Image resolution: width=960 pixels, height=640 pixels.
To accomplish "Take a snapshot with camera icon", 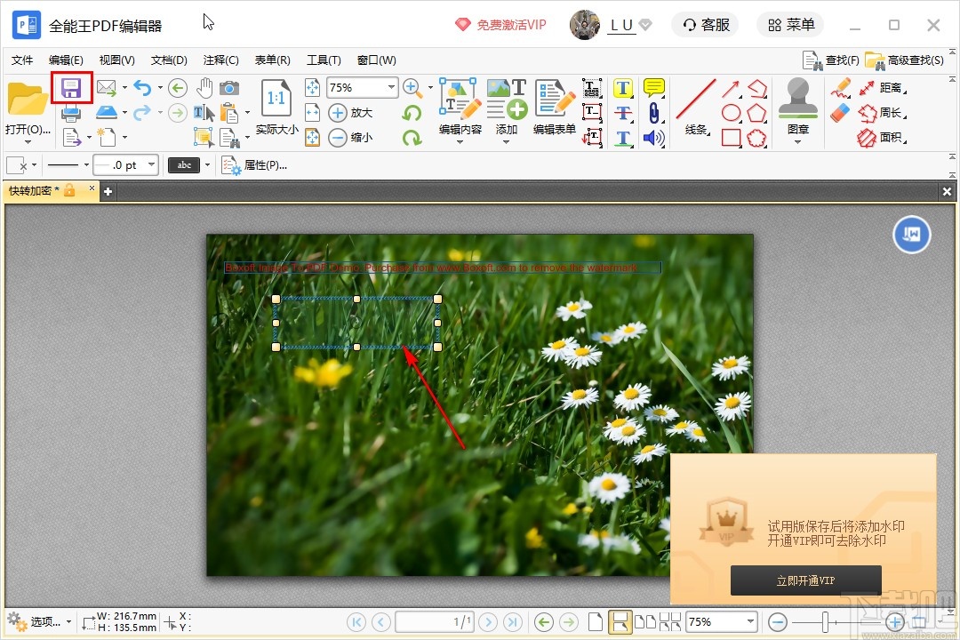I will (x=229, y=88).
